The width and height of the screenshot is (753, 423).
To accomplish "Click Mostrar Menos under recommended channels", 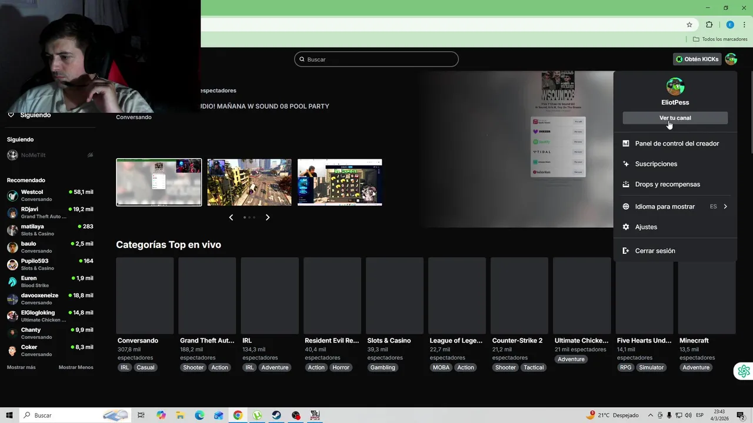I will pyautogui.click(x=76, y=367).
